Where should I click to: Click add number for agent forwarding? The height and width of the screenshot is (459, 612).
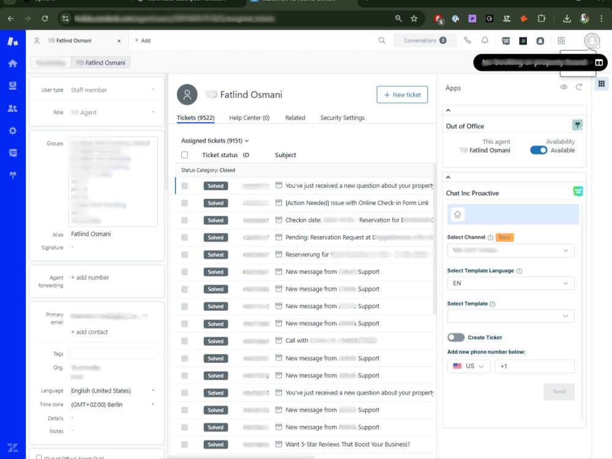point(90,277)
